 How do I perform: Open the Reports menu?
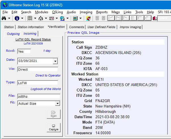[x=102, y=12]
